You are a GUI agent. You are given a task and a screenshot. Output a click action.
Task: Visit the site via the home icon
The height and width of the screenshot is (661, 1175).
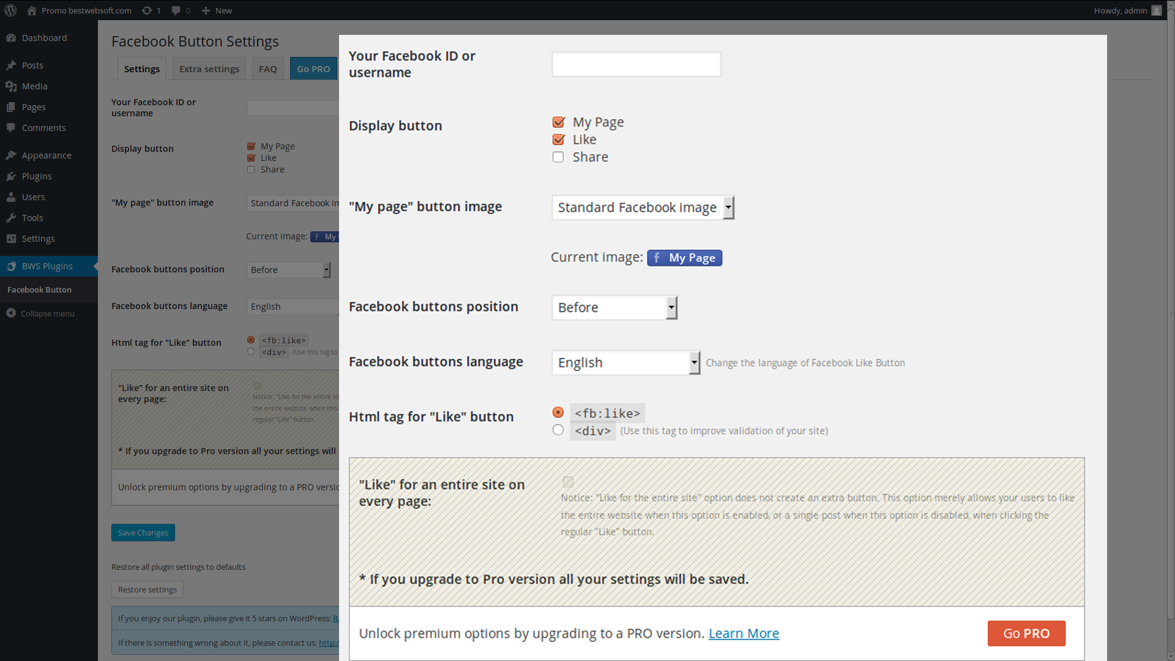click(x=32, y=10)
